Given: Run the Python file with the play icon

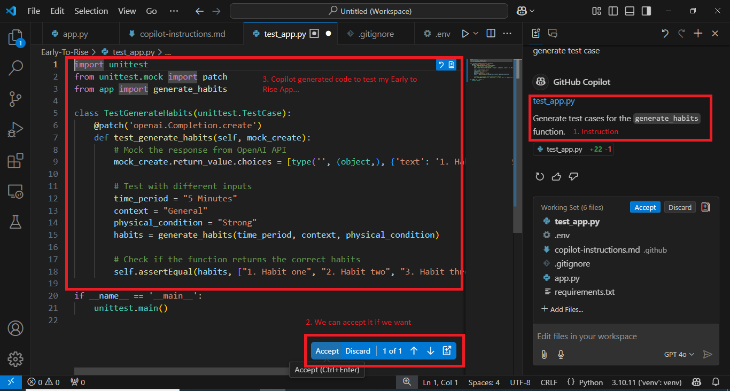Looking at the screenshot, I should coord(465,34).
